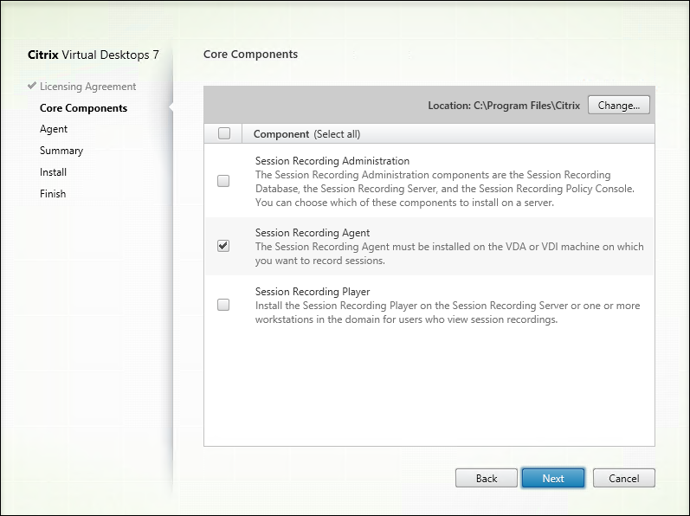Select the Licensing Agreement step in sidebar
The width and height of the screenshot is (690, 516).
coord(87,87)
